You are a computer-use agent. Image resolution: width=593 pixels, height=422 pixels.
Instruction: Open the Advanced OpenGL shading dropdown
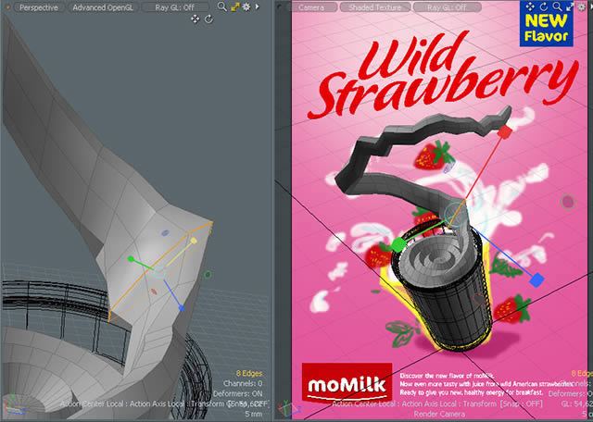[103, 7]
